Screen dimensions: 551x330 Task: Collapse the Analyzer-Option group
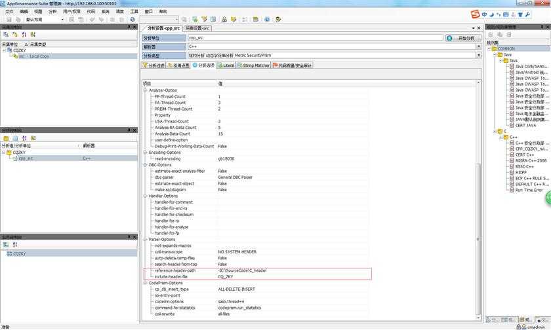tap(145, 90)
